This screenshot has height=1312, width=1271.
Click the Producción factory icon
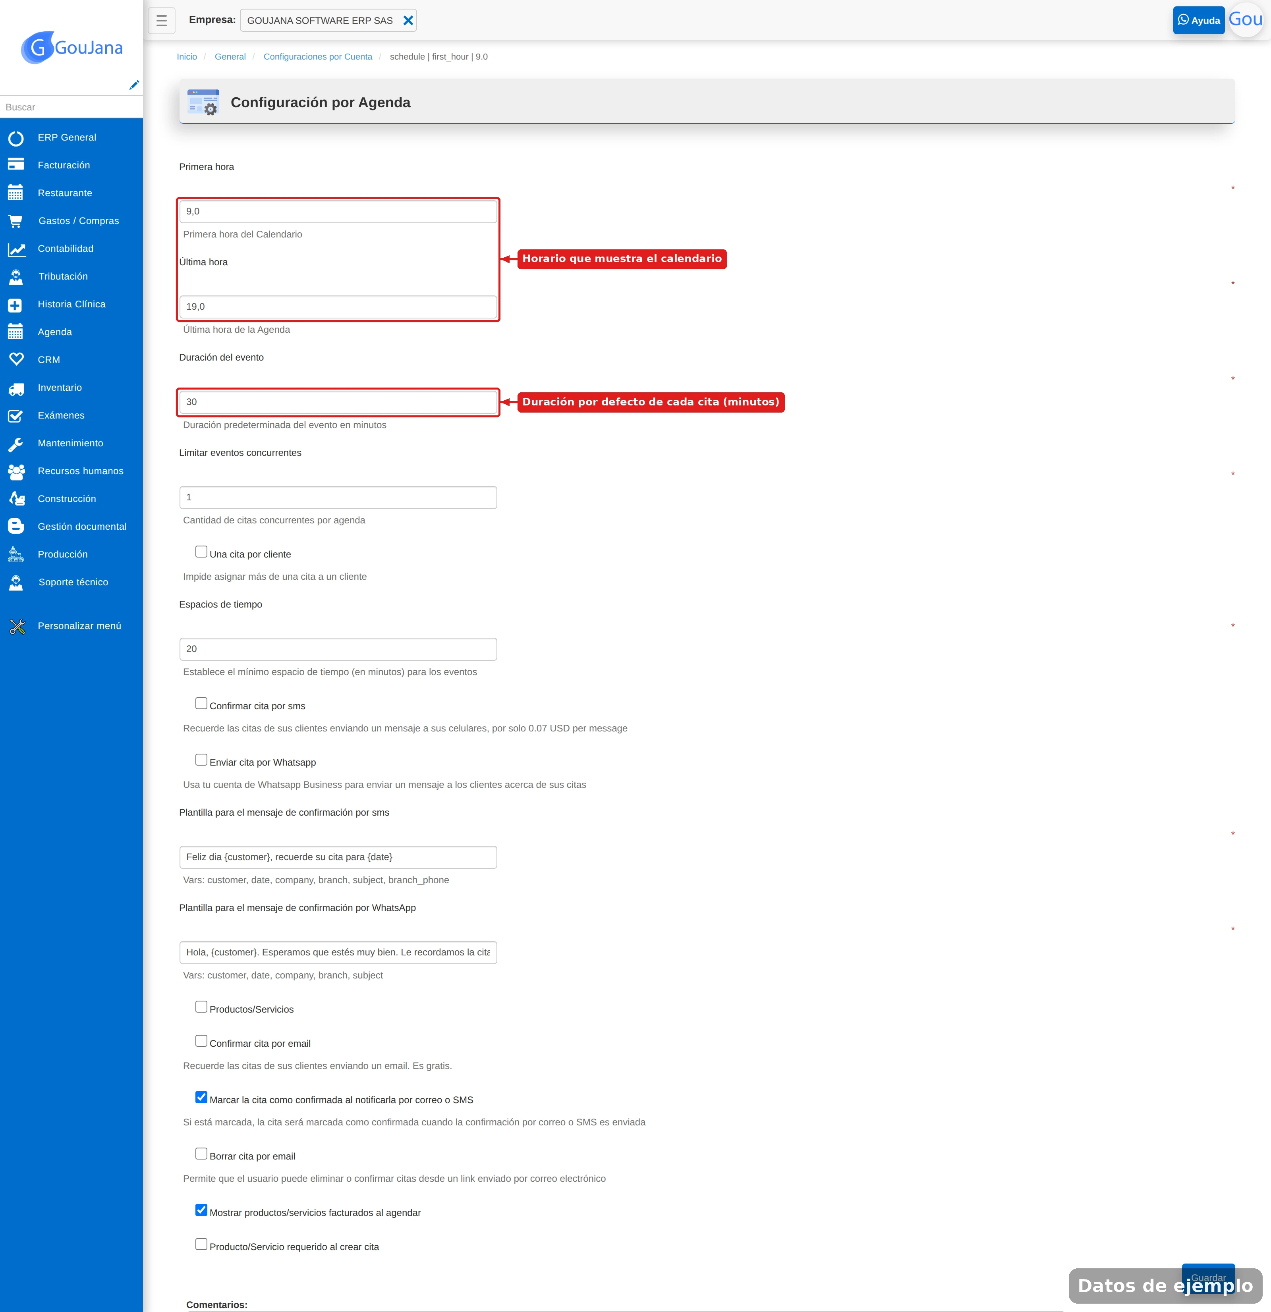click(x=16, y=554)
